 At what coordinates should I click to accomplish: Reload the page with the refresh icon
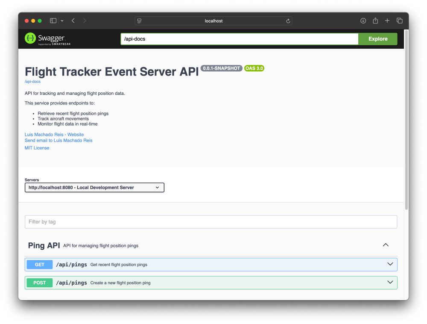pos(288,21)
